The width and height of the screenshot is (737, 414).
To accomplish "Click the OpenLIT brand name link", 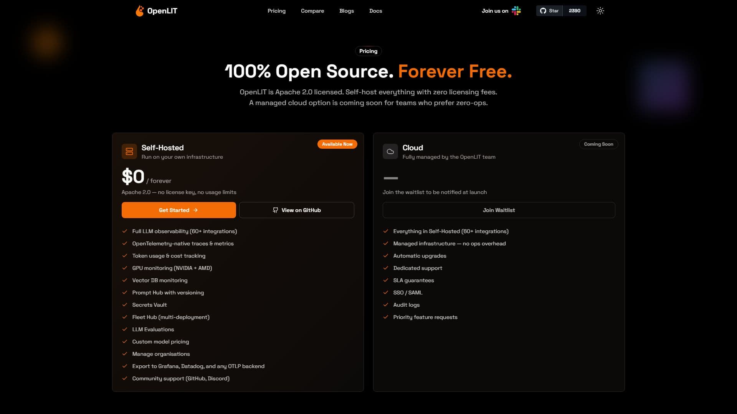I will [162, 11].
